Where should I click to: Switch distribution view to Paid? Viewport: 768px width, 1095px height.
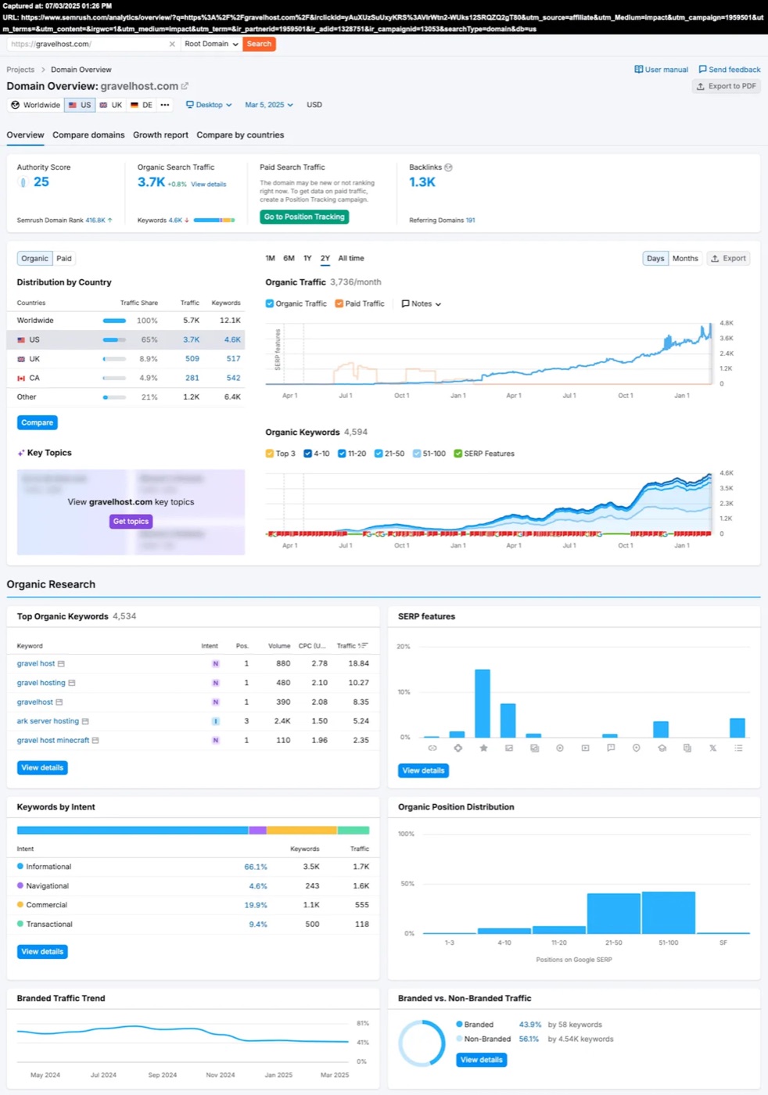pos(64,259)
